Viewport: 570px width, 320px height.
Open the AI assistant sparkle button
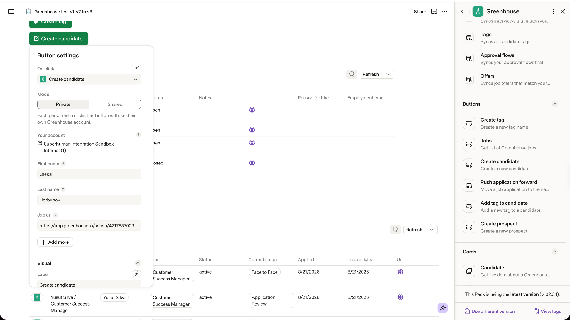(x=443, y=308)
